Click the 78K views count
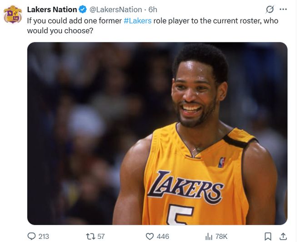This screenshot has height=242, width=300. [x=222, y=236]
